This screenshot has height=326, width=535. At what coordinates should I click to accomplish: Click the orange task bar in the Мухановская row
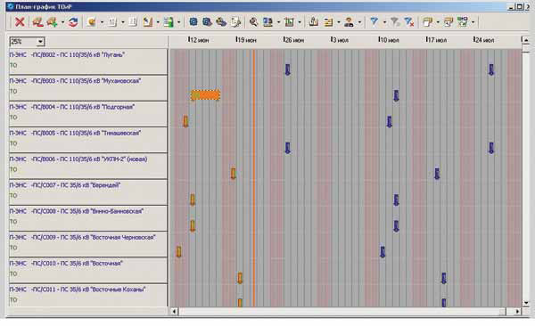coord(205,95)
